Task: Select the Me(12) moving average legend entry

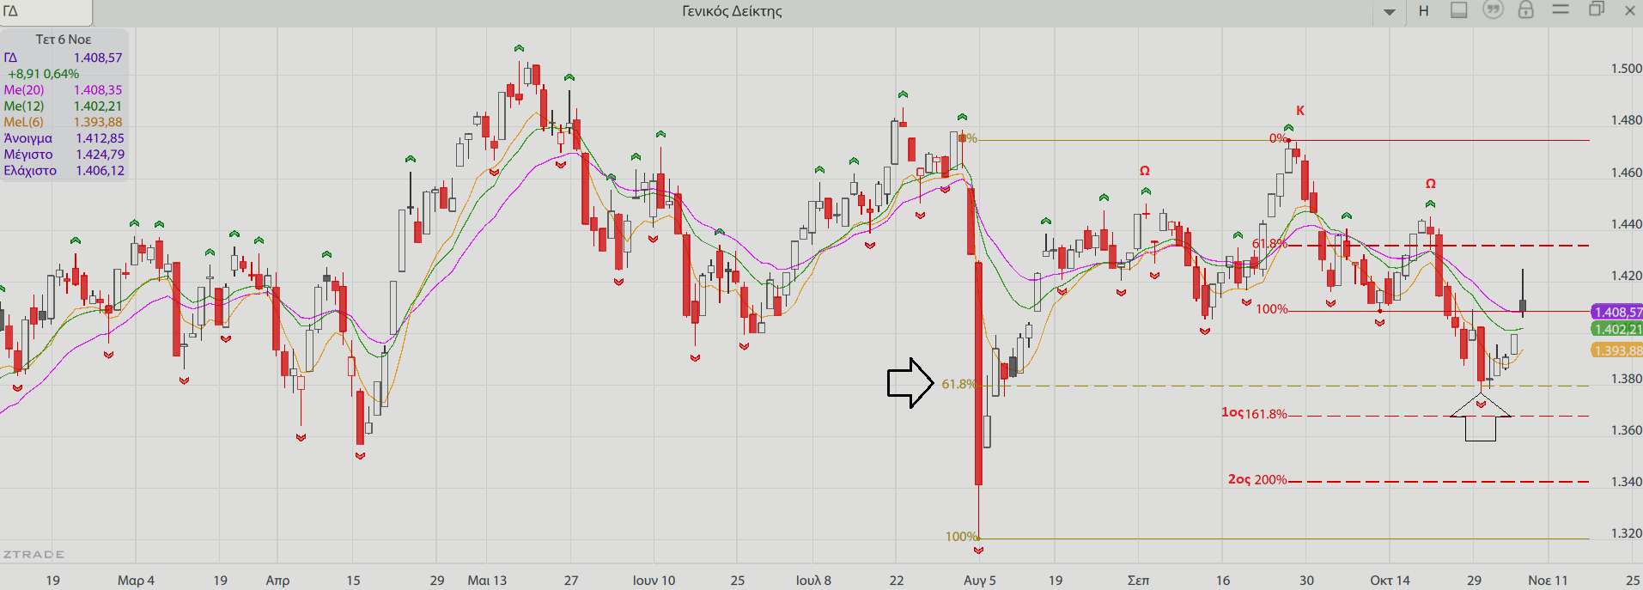Action: pos(63,106)
